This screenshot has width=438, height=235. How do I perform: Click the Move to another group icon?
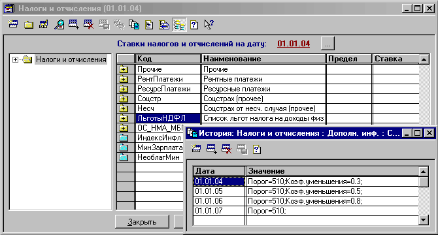point(164,25)
